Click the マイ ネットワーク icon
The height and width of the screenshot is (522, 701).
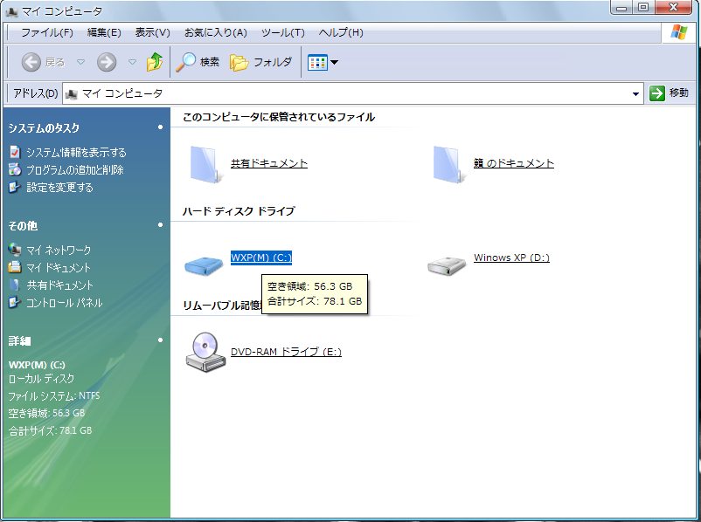[15, 249]
